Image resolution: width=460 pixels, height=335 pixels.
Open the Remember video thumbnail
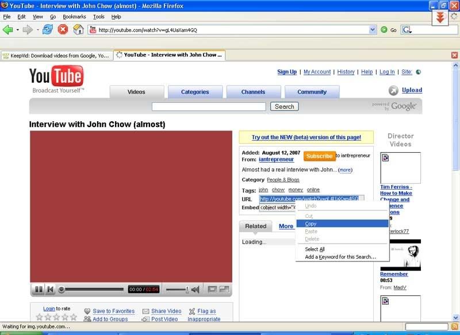pyautogui.click(x=400, y=255)
